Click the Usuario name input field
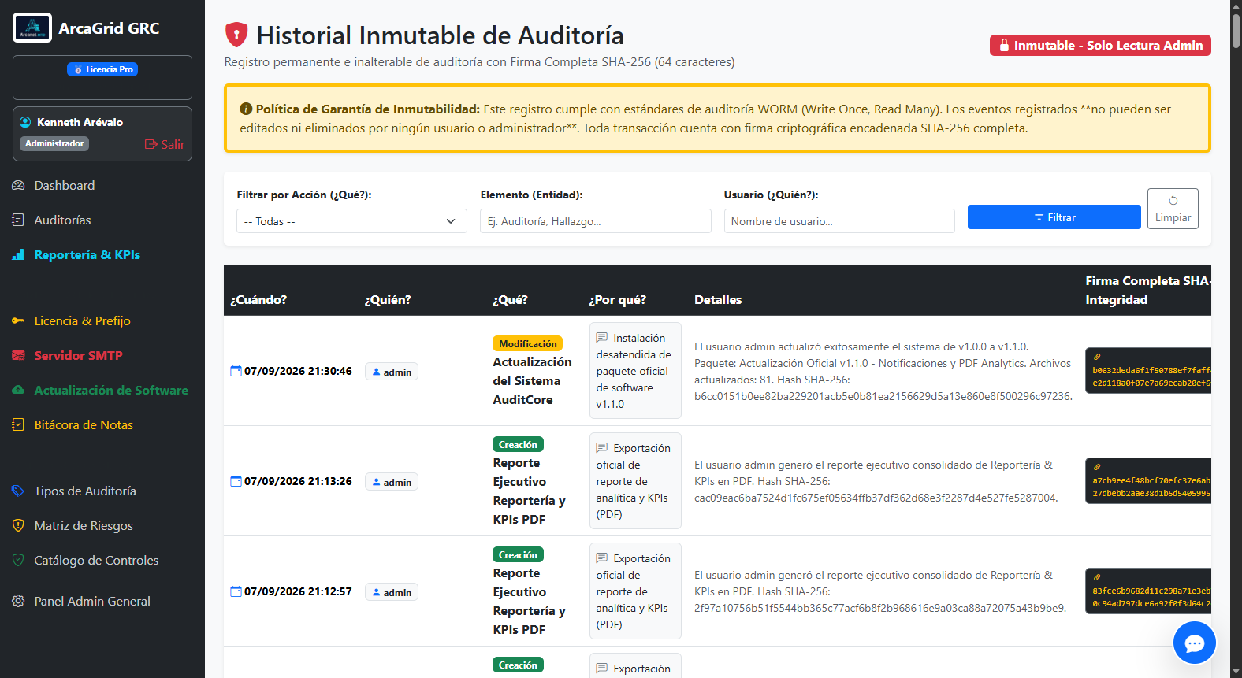1242x678 pixels. tap(839, 221)
